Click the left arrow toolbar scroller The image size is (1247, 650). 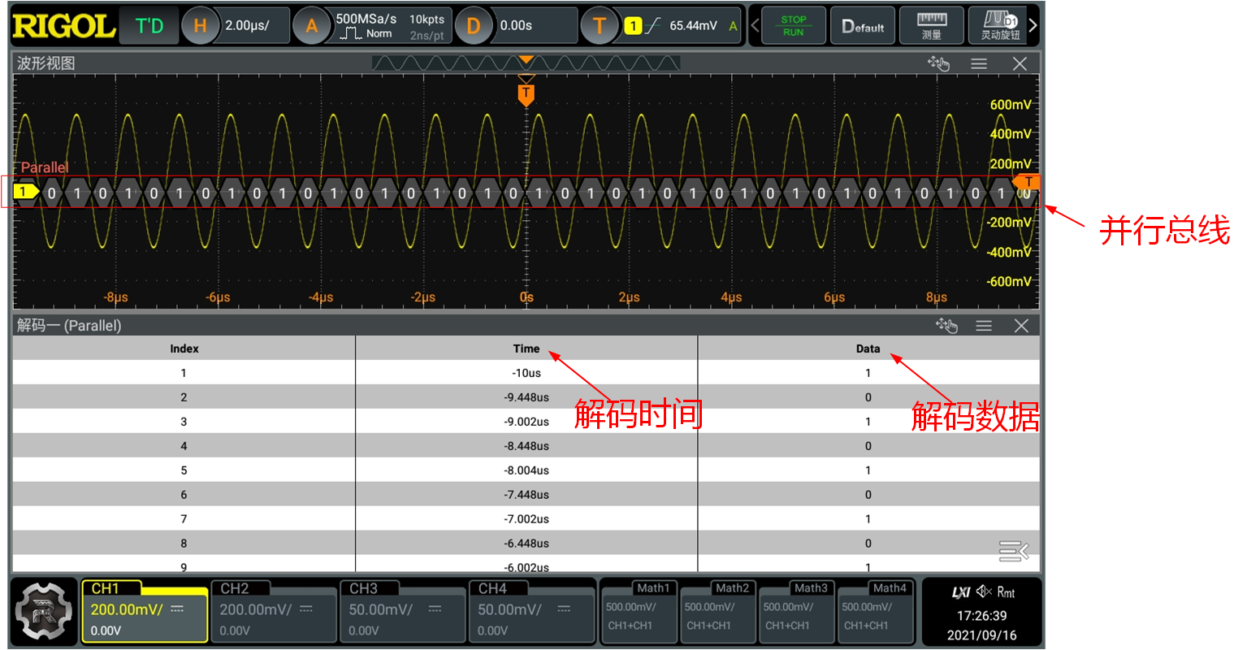[x=755, y=26]
